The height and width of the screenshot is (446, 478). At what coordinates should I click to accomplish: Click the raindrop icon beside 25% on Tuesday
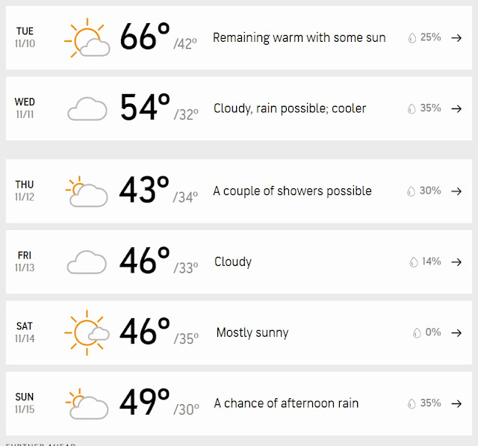click(412, 38)
